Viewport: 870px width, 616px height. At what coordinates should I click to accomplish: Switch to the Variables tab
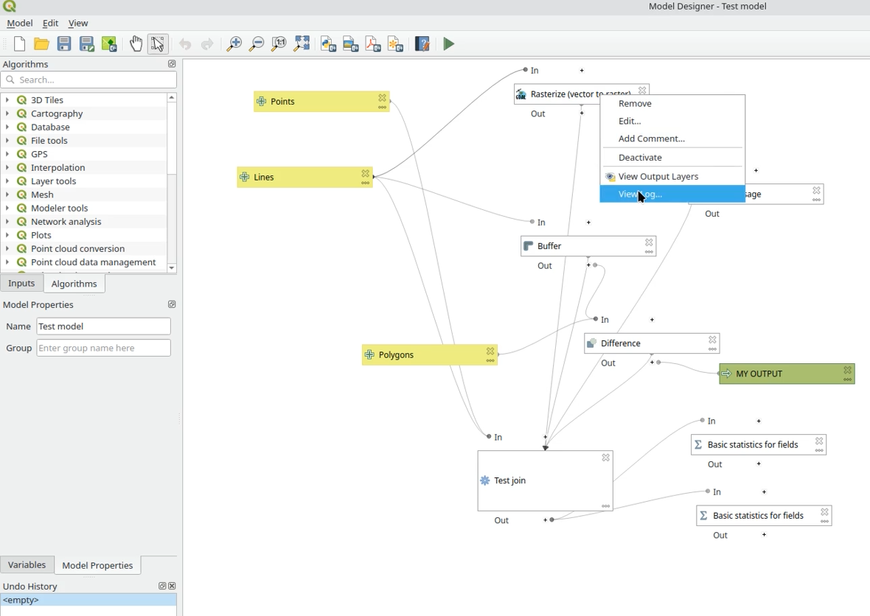pos(27,565)
